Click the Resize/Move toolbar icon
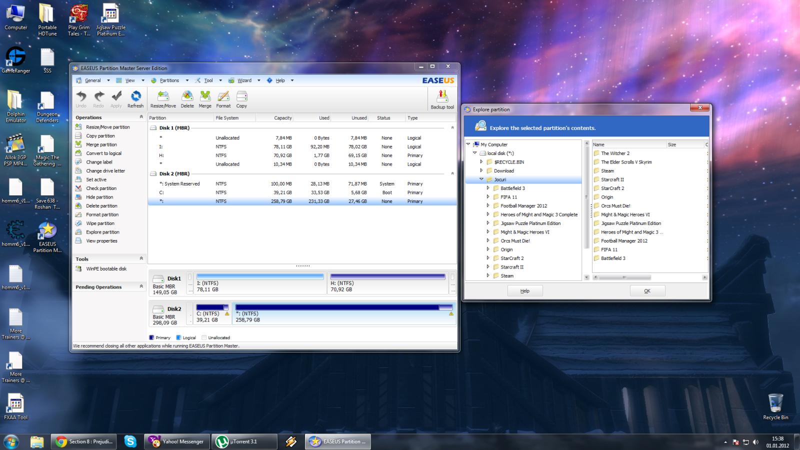This screenshot has width=800, height=450. (163, 99)
